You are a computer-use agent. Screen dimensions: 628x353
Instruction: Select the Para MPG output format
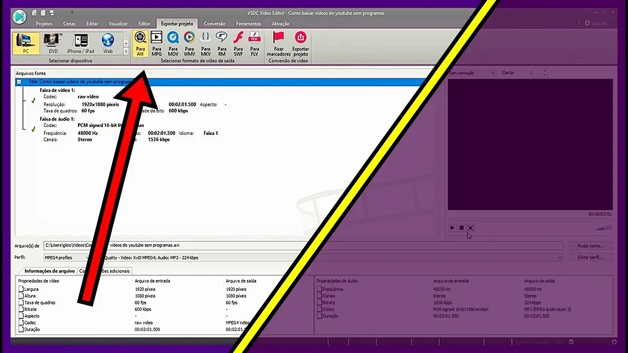point(157,44)
